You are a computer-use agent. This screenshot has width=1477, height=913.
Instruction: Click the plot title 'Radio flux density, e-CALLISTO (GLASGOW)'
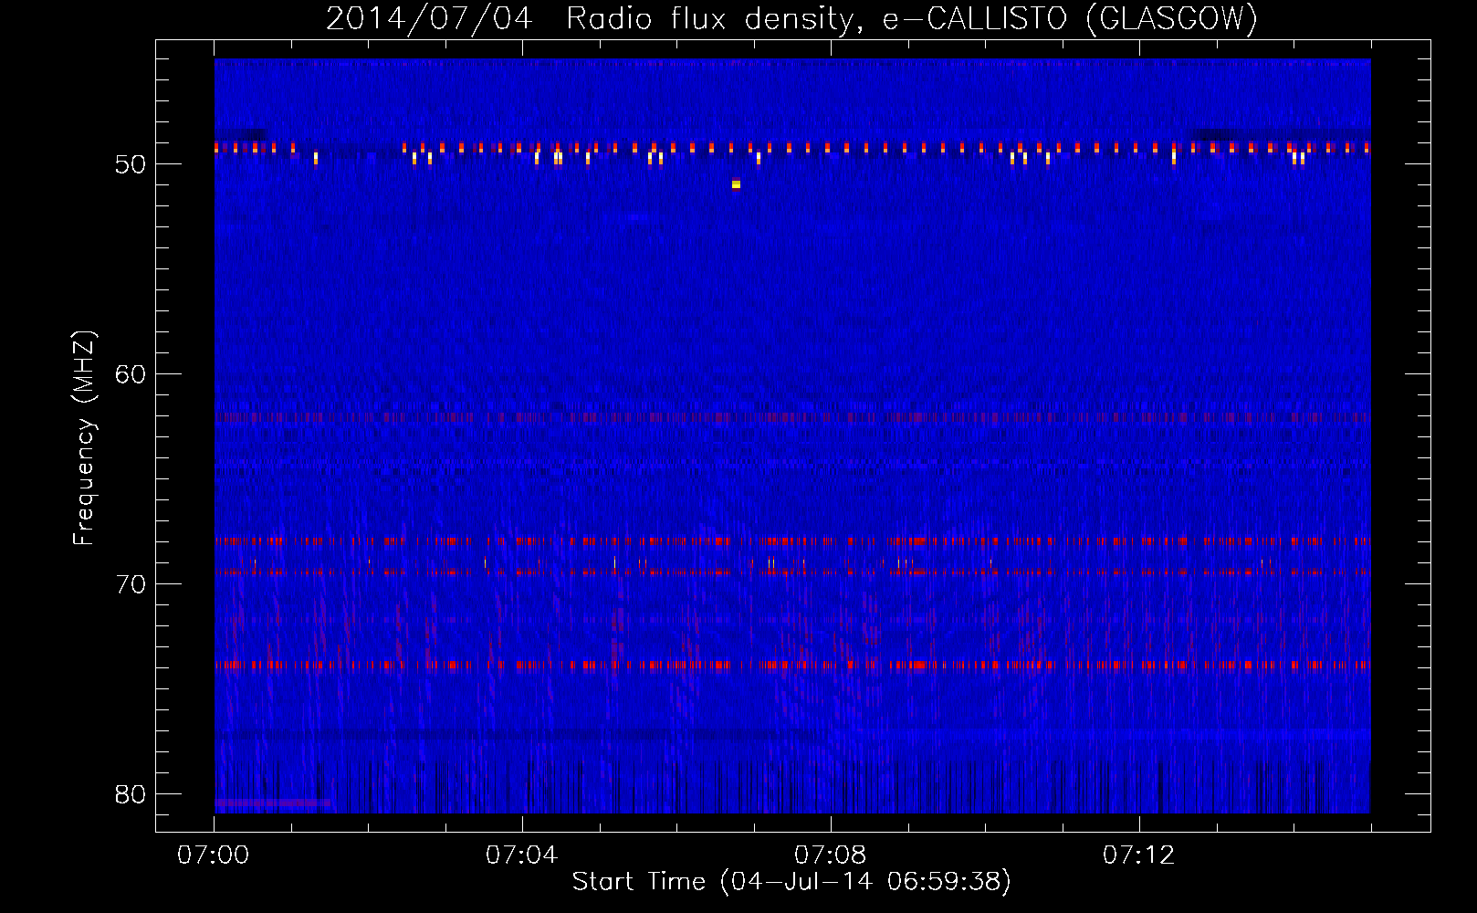click(912, 18)
